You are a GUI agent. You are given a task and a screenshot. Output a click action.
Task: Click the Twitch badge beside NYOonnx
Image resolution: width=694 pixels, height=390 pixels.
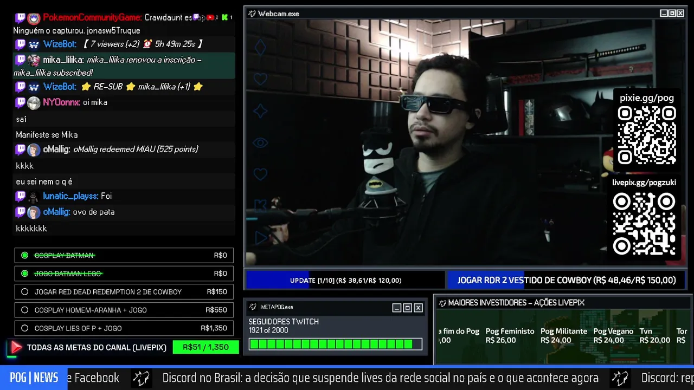click(x=21, y=102)
